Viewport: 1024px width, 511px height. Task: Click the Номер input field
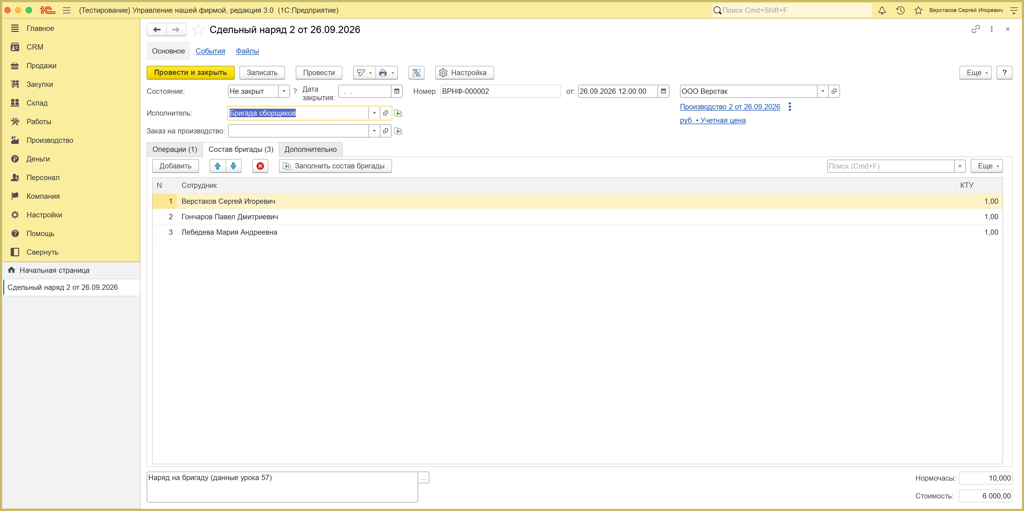(x=501, y=91)
